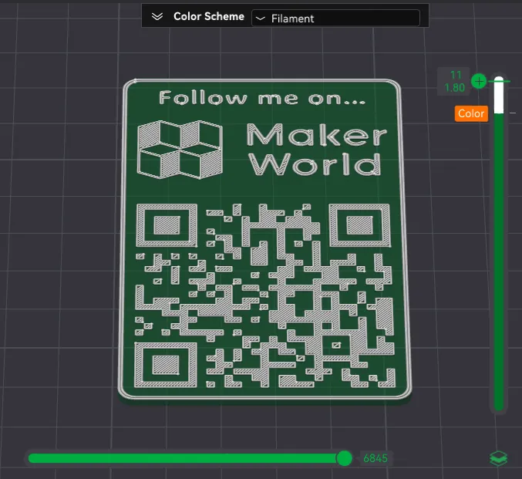Click the 6845 move count value
Screen dimensions: 522x479
point(376,458)
